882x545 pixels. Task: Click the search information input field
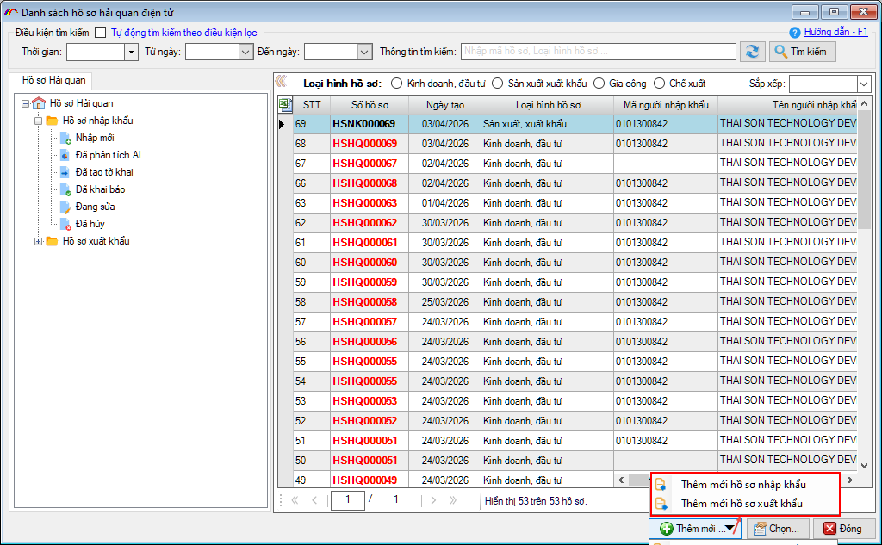[598, 52]
